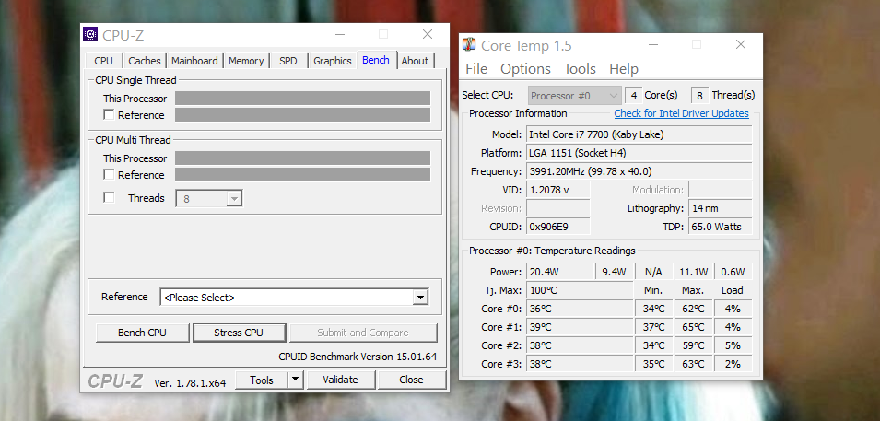Expand the Select CPU Processor #0 dropdown
Screen dimensions: 880x421
pyautogui.click(x=574, y=96)
